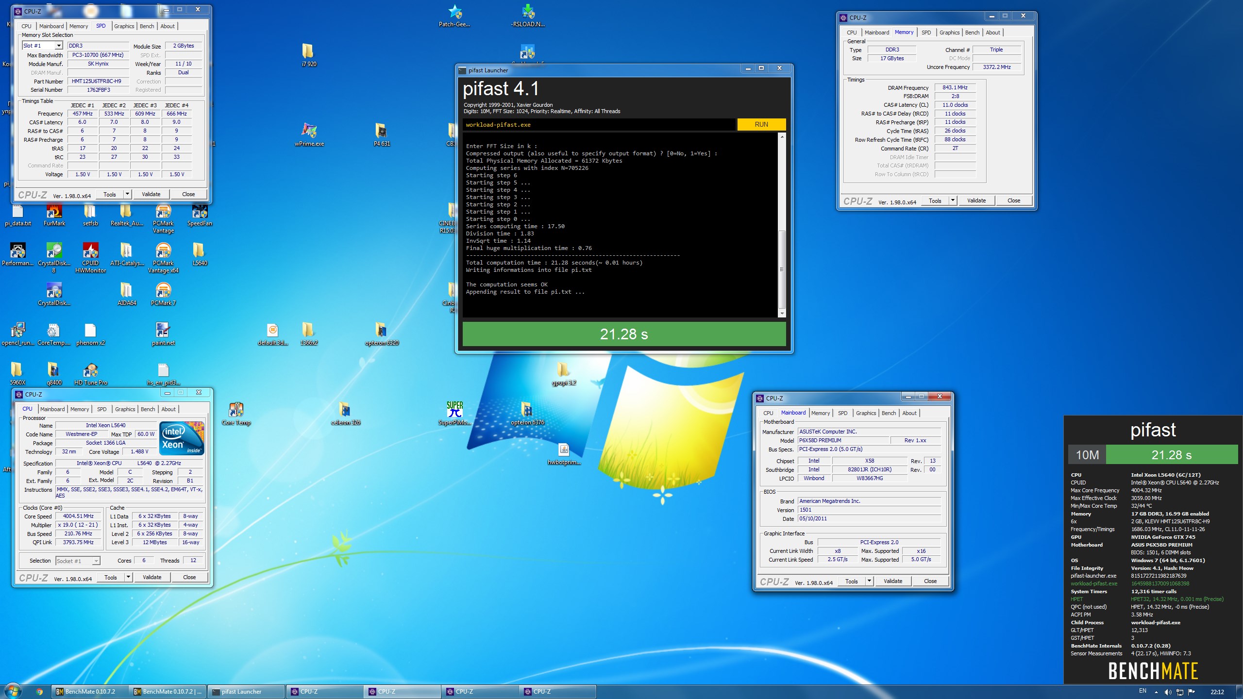
Task: Open the PCMark 7 desktop icon
Action: 163,294
